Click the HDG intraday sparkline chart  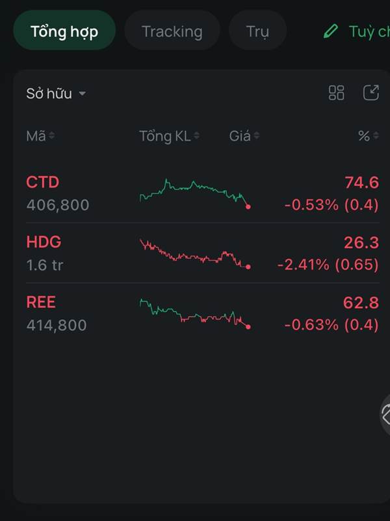click(x=194, y=253)
